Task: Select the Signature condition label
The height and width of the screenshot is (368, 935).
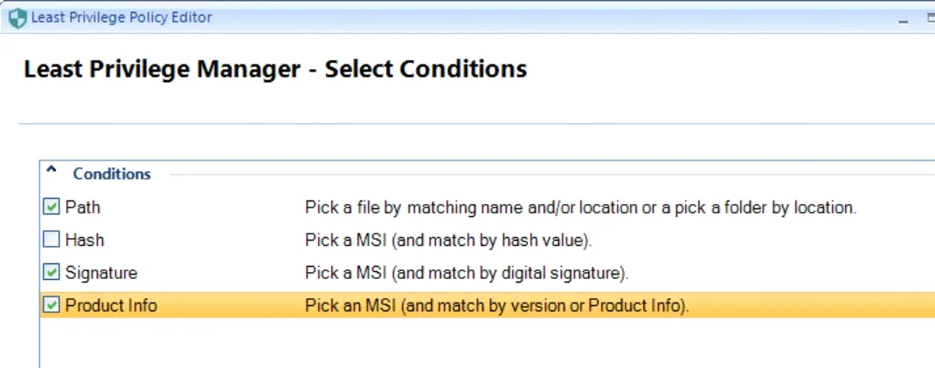Action: pos(101,273)
